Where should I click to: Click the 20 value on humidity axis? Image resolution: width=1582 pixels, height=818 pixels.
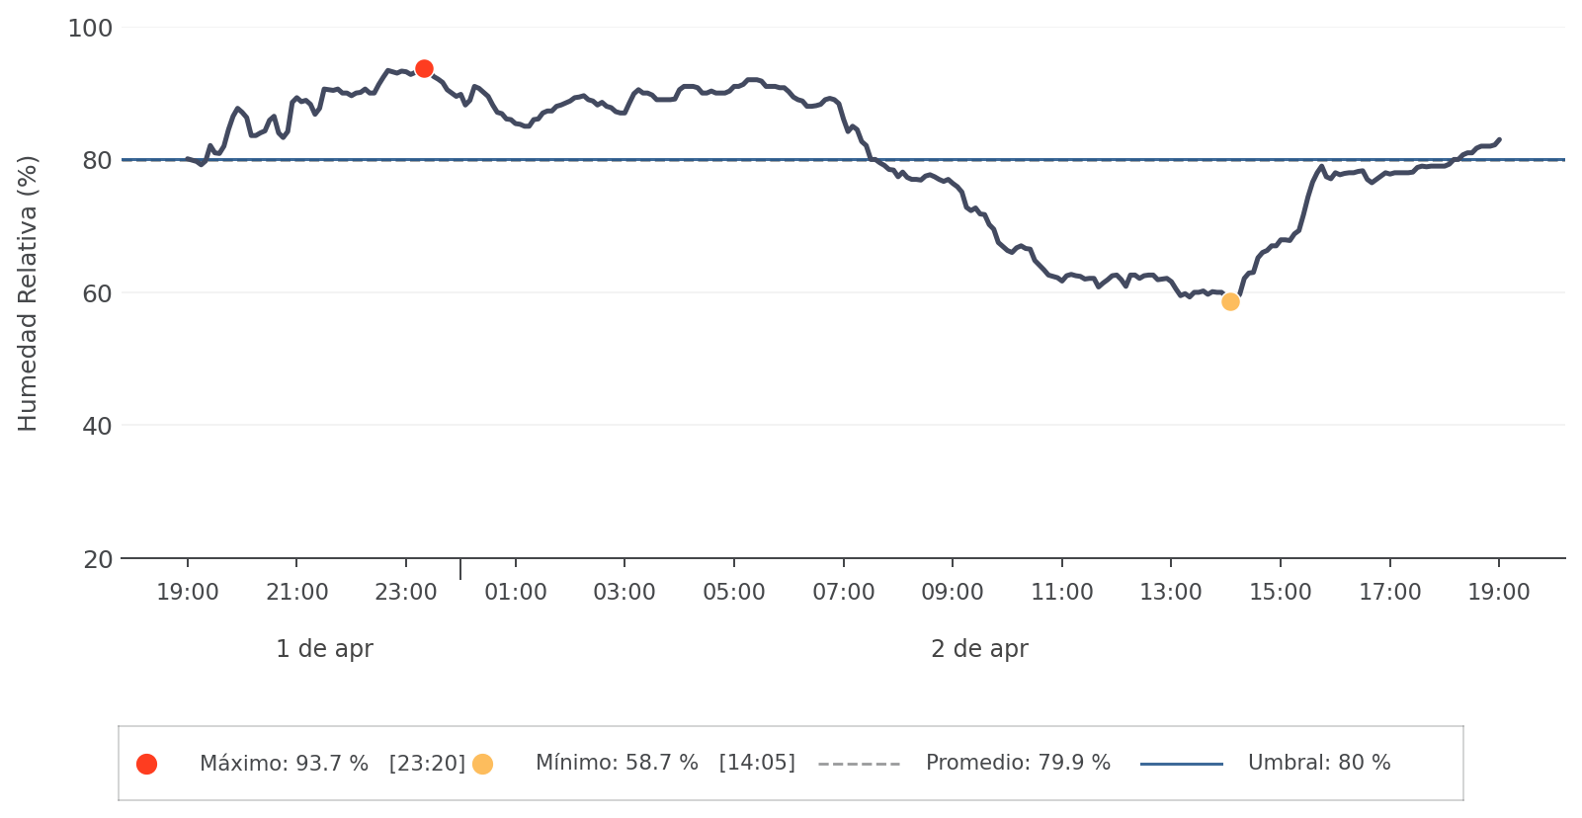tap(97, 559)
